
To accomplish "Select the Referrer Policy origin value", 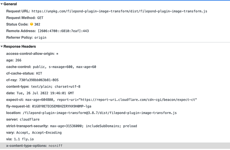I will tap(40, 38).
